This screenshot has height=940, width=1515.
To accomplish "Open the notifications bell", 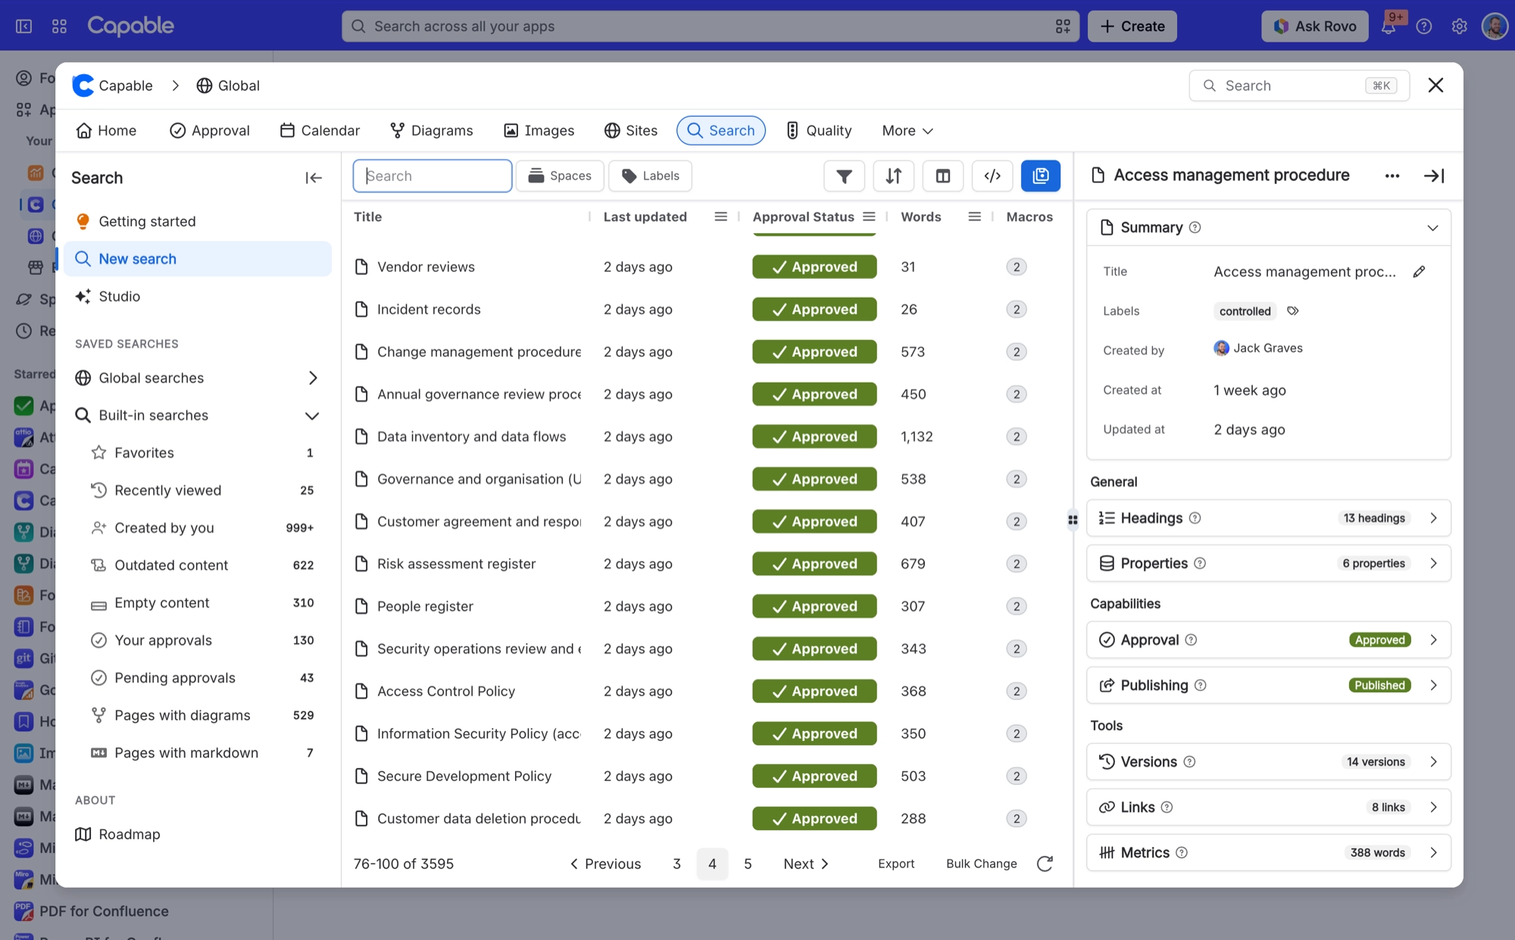I will 1388,26.
